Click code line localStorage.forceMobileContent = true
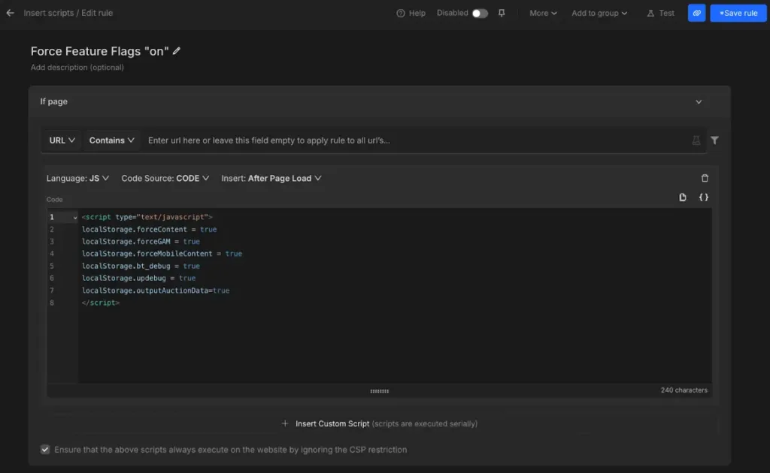770x473 pixels. pos(162,254)
